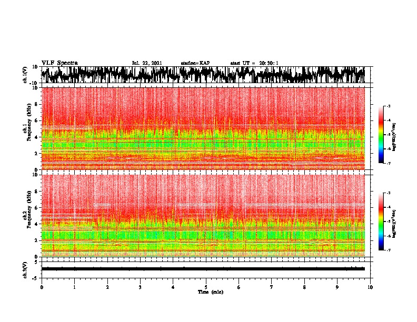Click the date text "Jul. 22, 2021"

pyautogui.click(x=147, y=63)
